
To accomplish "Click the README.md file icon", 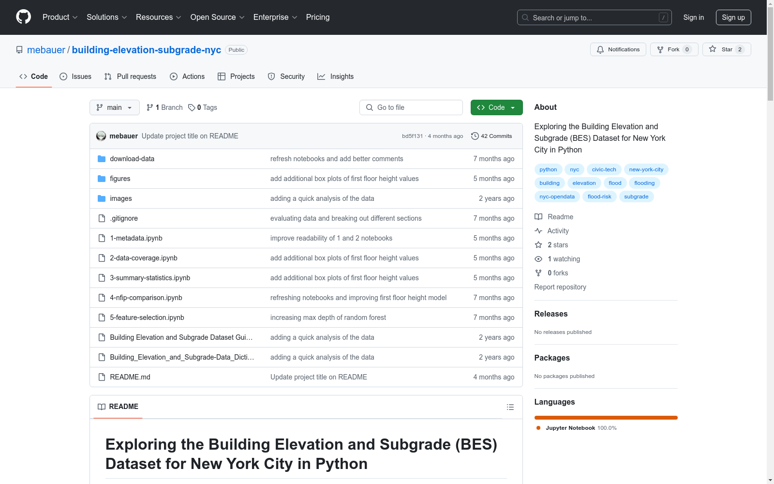I will click(x=102, y=377).
